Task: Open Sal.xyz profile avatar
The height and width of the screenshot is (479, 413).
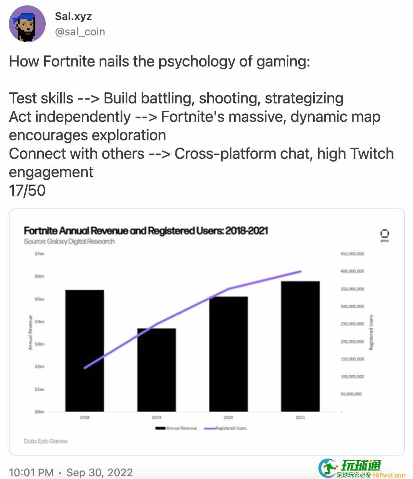Action: (27, 24)
